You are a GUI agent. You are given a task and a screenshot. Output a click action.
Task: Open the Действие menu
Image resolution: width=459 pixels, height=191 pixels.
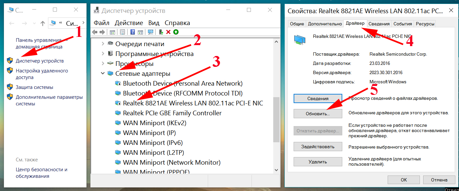point(129,23)
